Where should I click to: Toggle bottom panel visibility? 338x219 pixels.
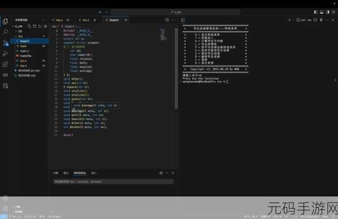[x=322, y=12]
